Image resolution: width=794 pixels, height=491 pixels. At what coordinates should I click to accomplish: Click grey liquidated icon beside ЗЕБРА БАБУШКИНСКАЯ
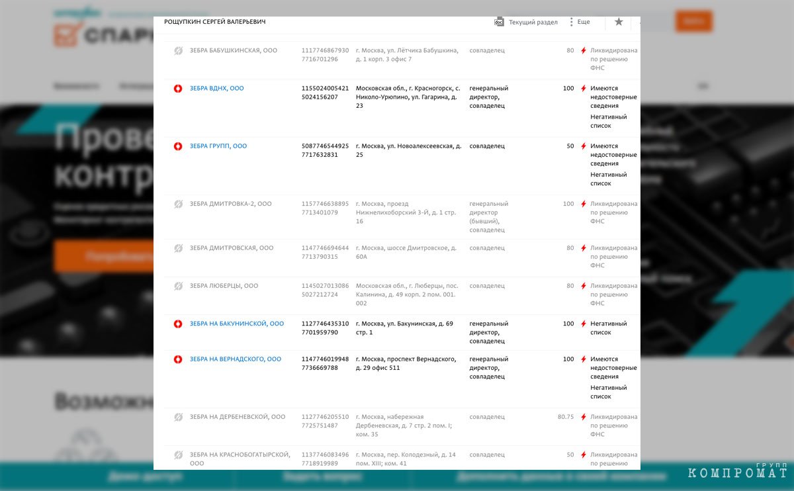178,51
